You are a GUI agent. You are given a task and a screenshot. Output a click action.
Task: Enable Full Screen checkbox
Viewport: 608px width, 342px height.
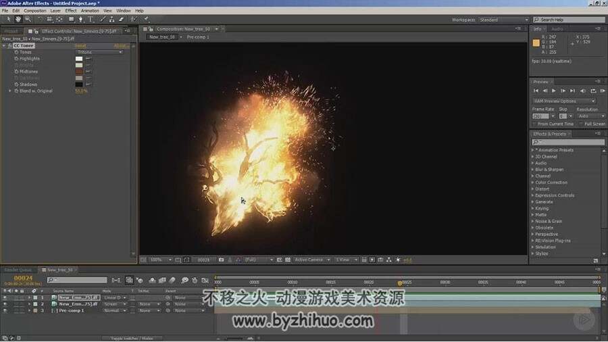[581, 124]
